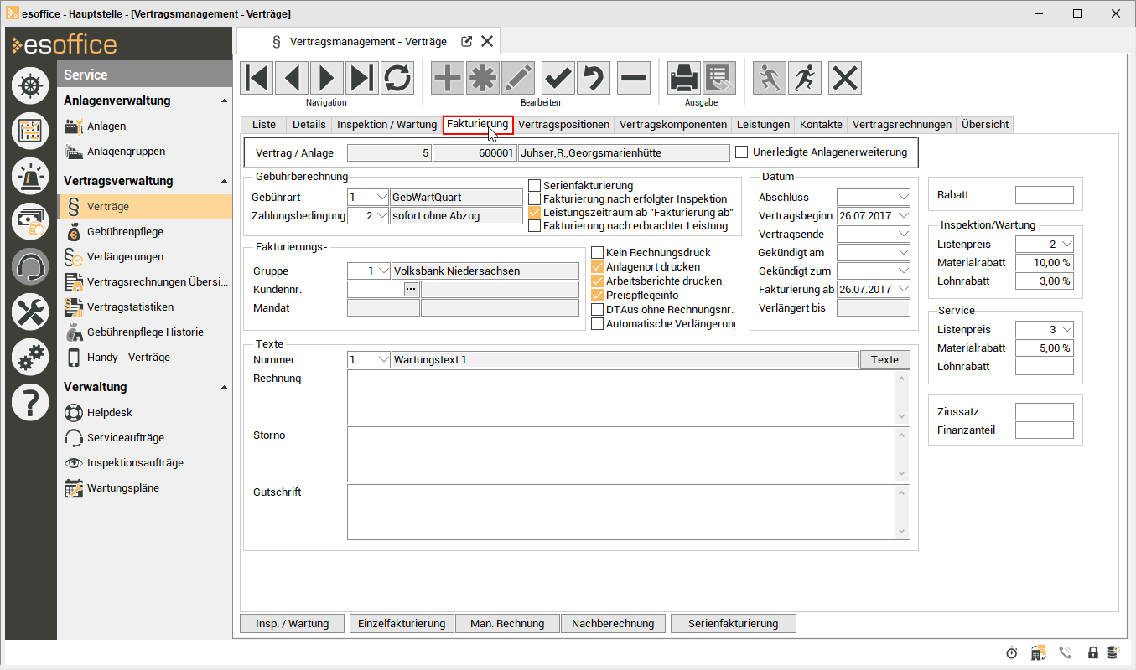Click bottom Serienfakturierung button

click(734, 623)
